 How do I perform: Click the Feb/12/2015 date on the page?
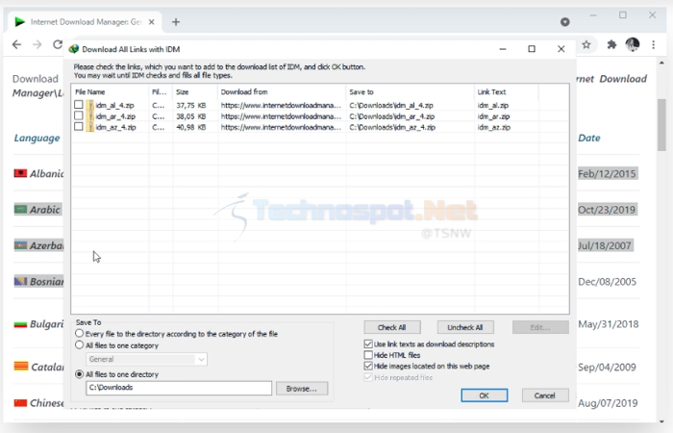tap(607, 173)
